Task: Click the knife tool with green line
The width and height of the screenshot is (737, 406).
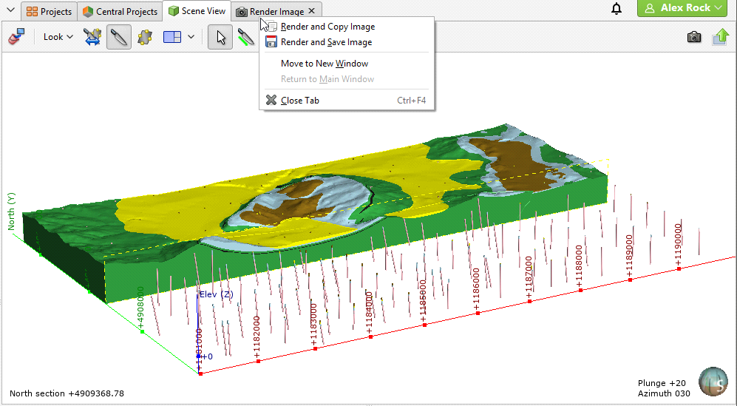Action: click(x=246, y=36)
